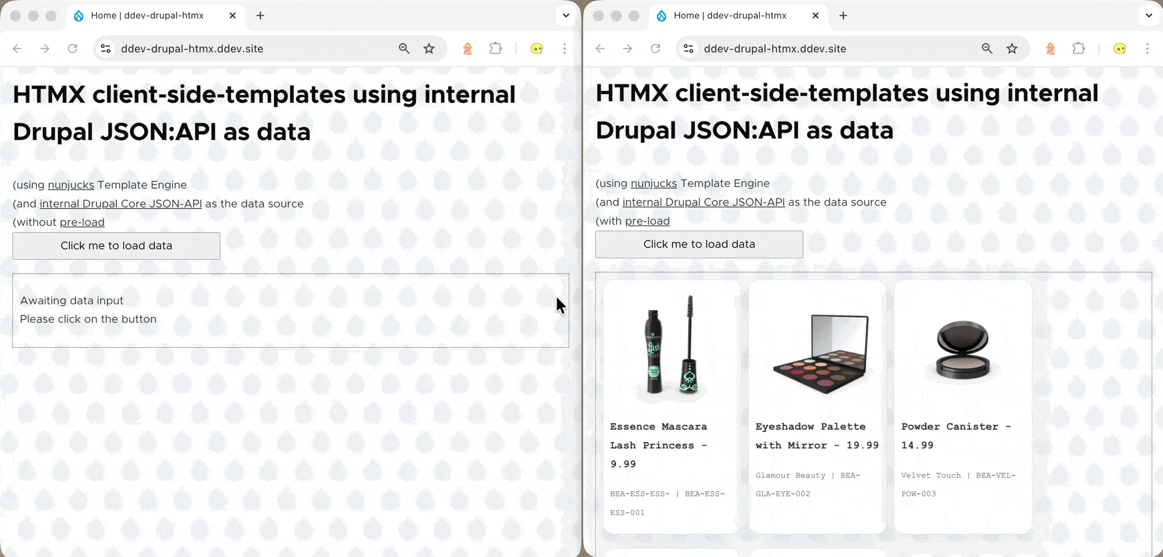
Task: Reload the left browser page
Action: tap(73, 49)
